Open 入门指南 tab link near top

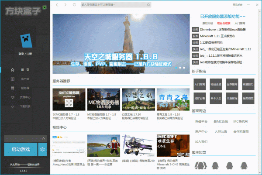pyautogui.click(x=240, y=23)
